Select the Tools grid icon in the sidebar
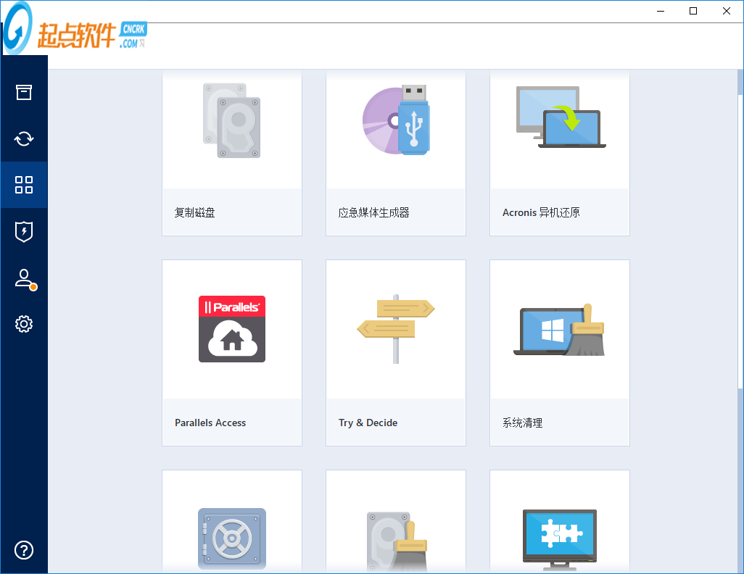 tap(24, 185)
